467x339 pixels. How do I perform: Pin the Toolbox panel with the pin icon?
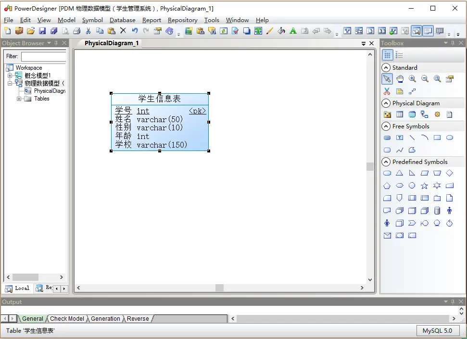click(x=452, y=43)
